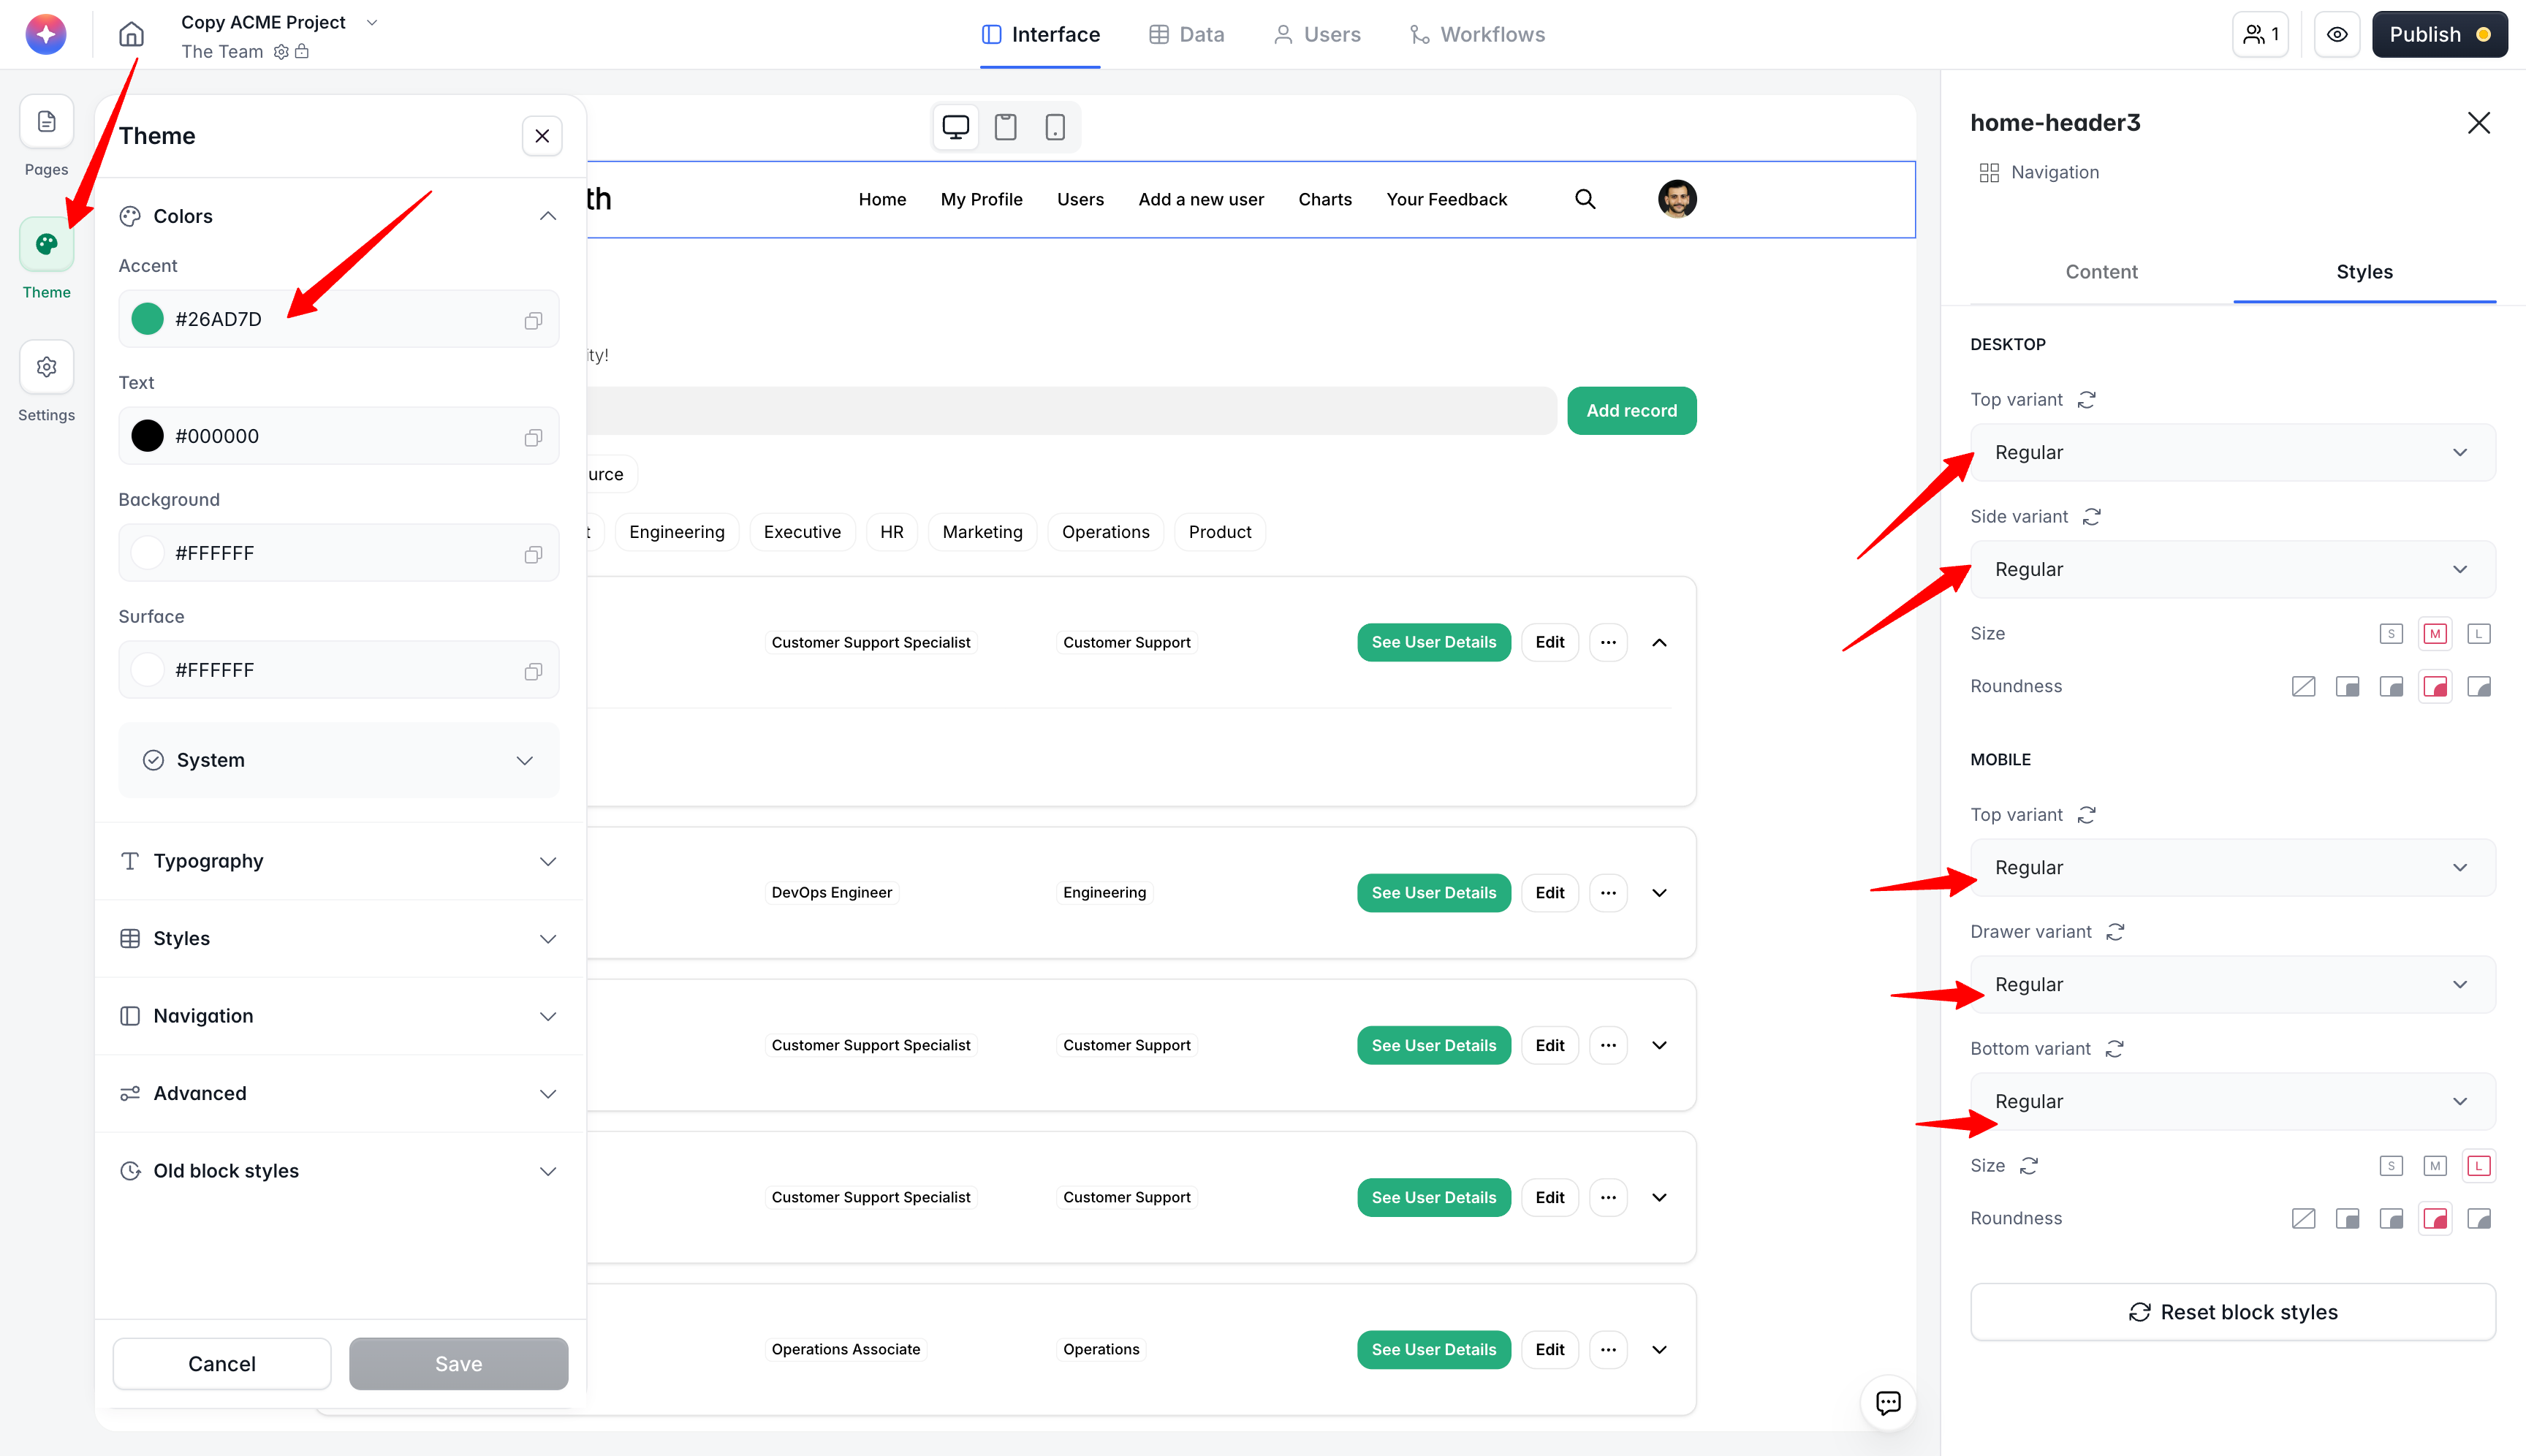Open the Data tab
Viewport: 2526px width, 1456px height.
[1186, 34]
